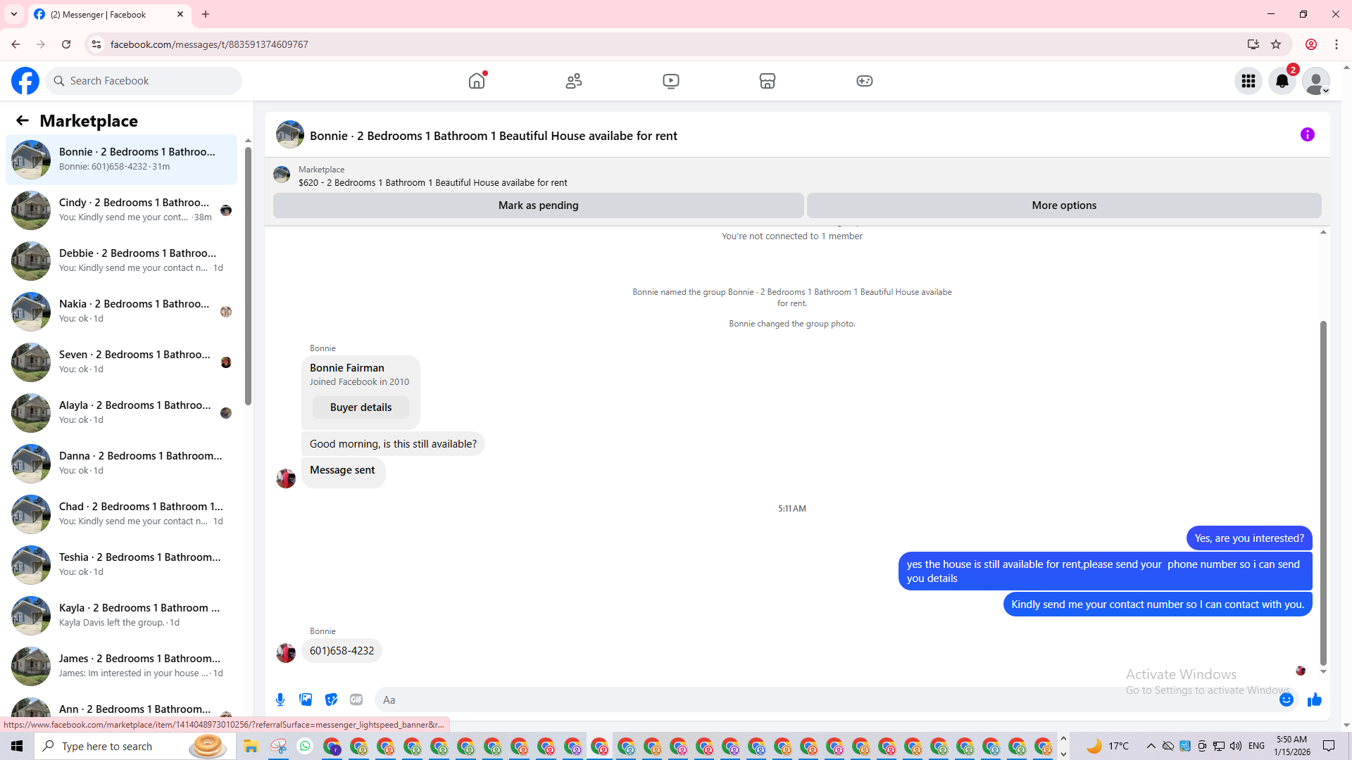The width and height of the screenshot is (1352, 760).
Task: Open notifications bell with 2 alerts
Action: click(x=1282, y=81)
